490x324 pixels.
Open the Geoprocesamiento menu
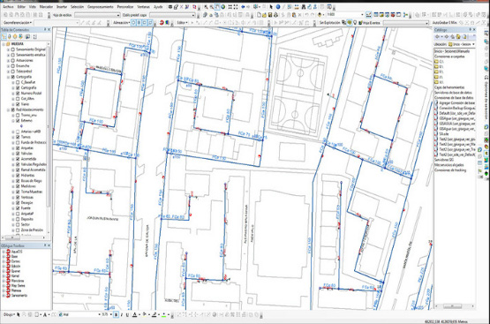point(101,6)
